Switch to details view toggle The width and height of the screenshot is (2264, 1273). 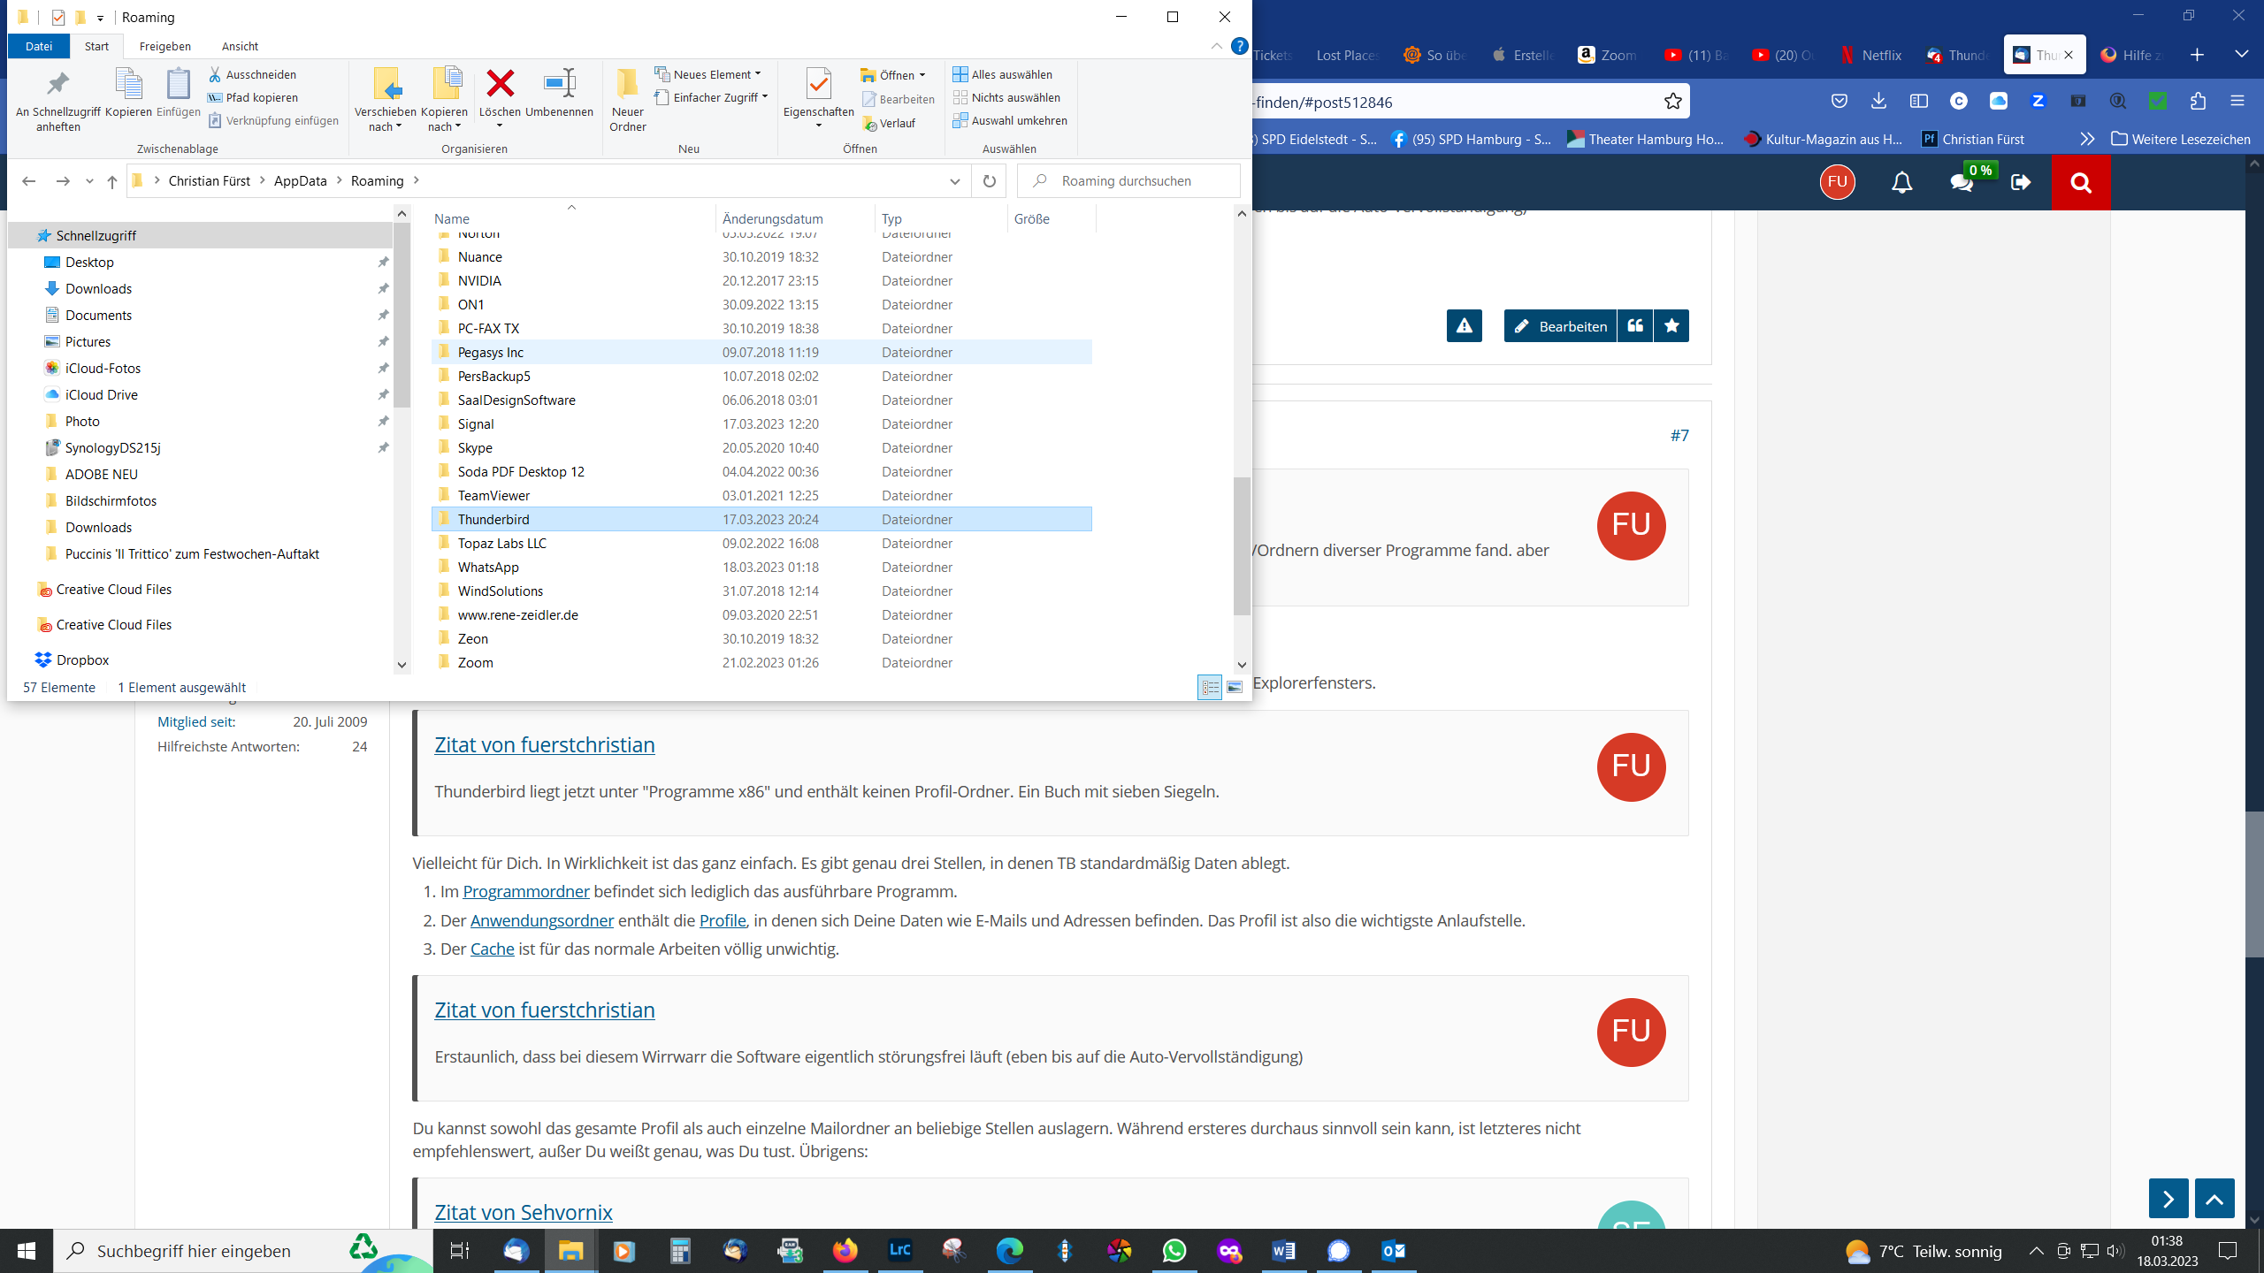pyautogui.click(x=1209, y=687)
